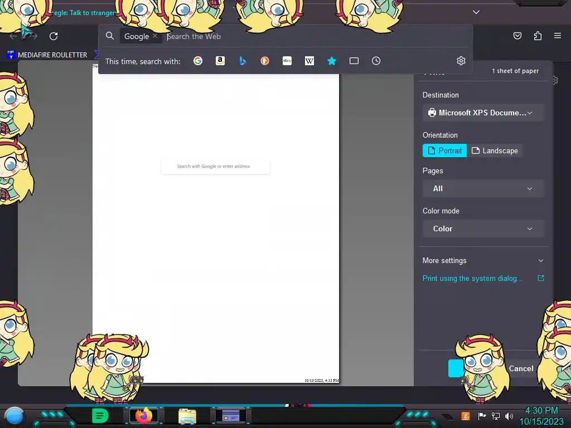Search history via the clock icon
The width and height of the screenshot is (571, 428).
point(376,61)
